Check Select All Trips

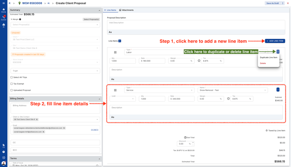point(11,77)
